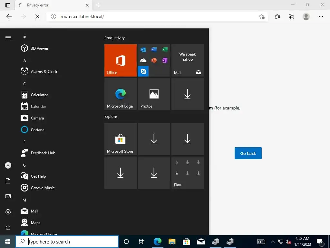Open Microsoft Store from the taskbar
The image size is (330, 248).
[186, 242]
